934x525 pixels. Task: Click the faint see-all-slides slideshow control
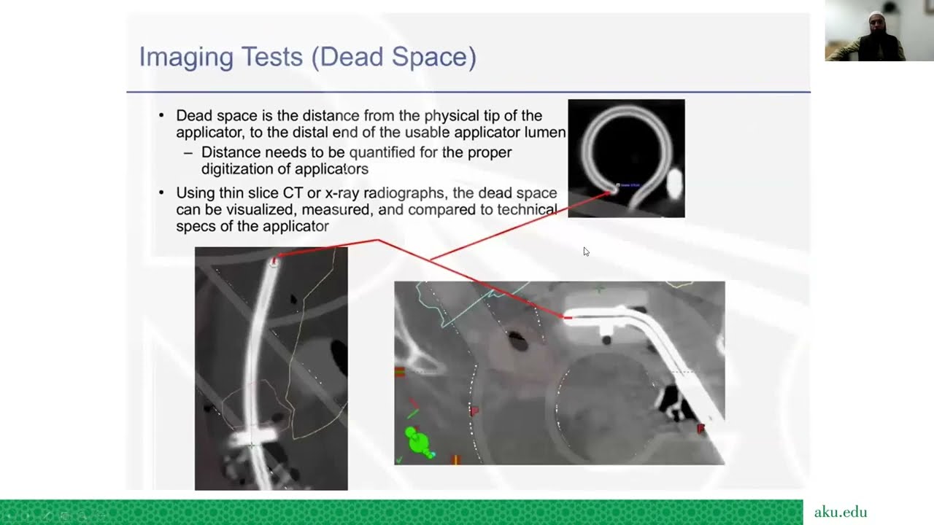click(x=64, y=516)
